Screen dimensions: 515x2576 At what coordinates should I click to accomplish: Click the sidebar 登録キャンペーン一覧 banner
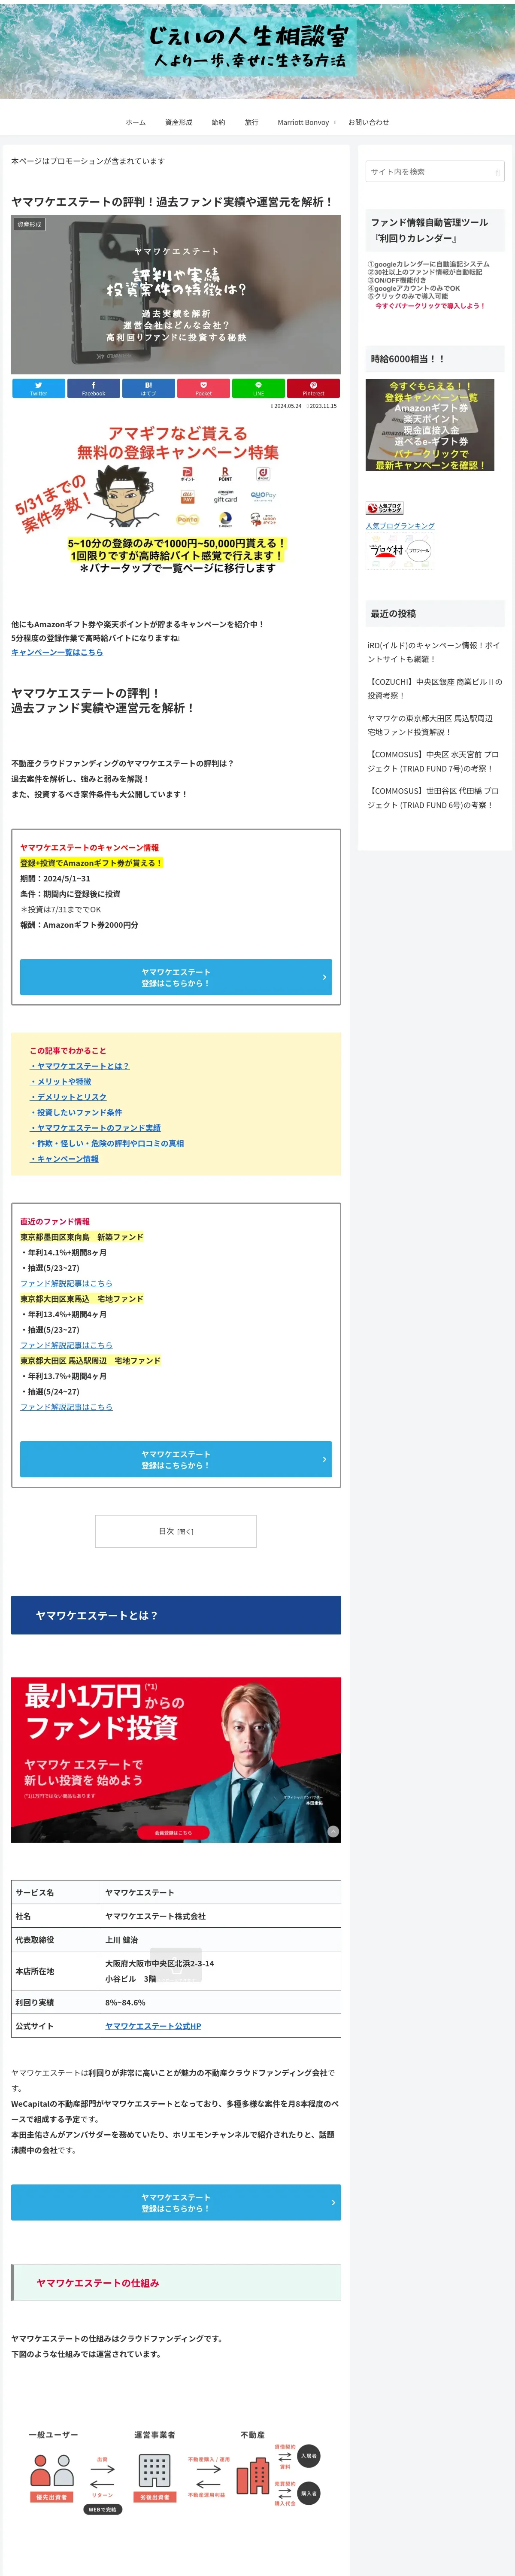coord(430,425)
